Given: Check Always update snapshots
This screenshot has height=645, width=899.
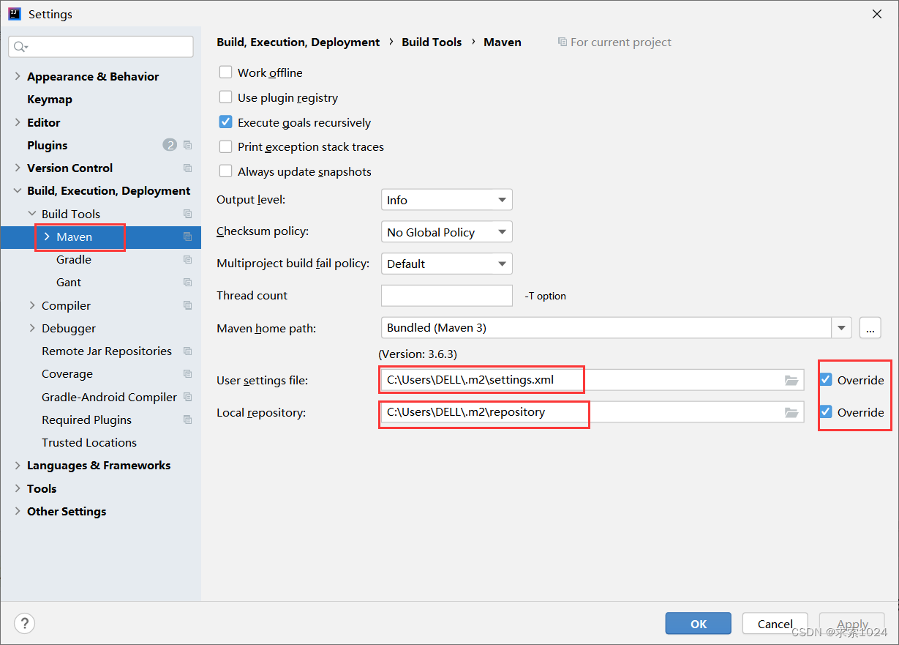Looking at the screenshot, I should (225, 171).
